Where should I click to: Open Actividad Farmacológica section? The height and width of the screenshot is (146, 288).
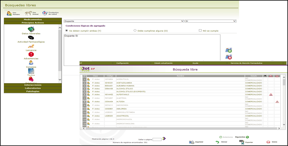[31, 38]
